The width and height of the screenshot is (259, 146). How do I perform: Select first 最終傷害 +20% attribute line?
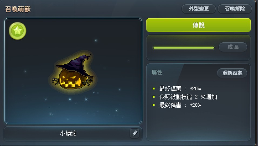coord(180,89)
